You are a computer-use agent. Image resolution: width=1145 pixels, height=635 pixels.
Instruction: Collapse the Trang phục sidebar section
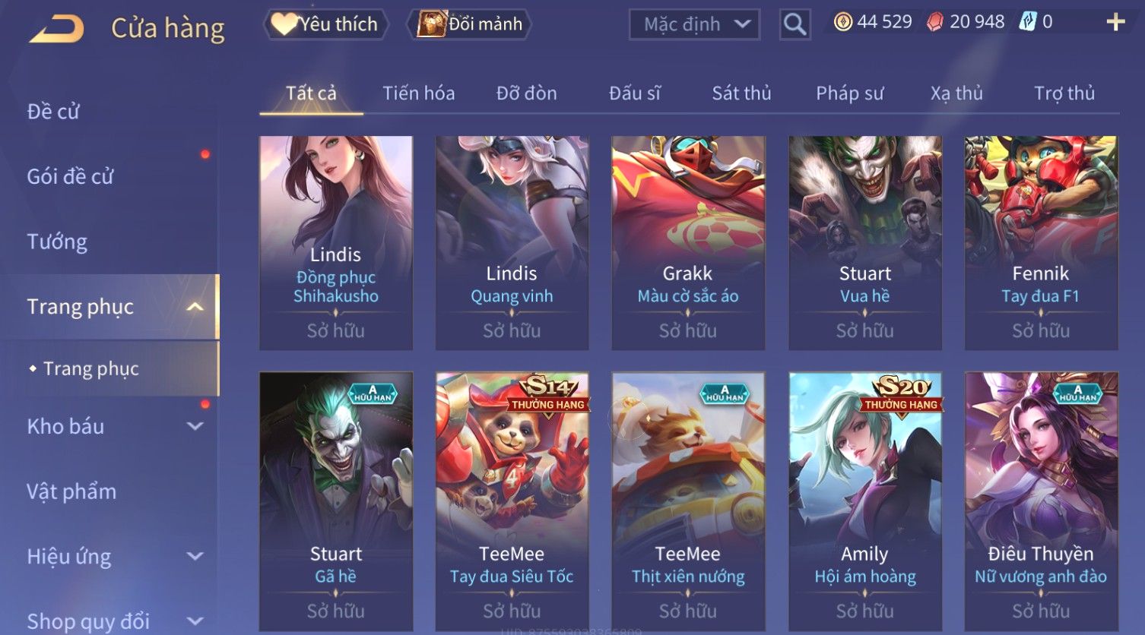[195, 307]
